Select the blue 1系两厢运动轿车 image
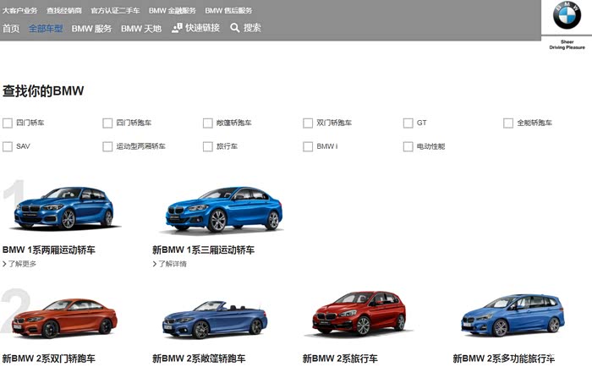 (x=63, y=208)
